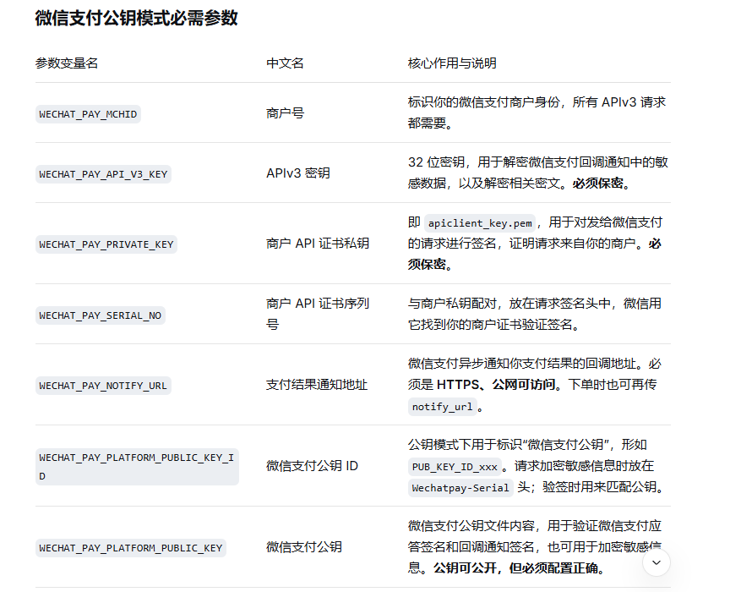Click the description starting 32 位密钥
Image resolution: width=741 pixels, height=592 pixels.
point(537,173)
